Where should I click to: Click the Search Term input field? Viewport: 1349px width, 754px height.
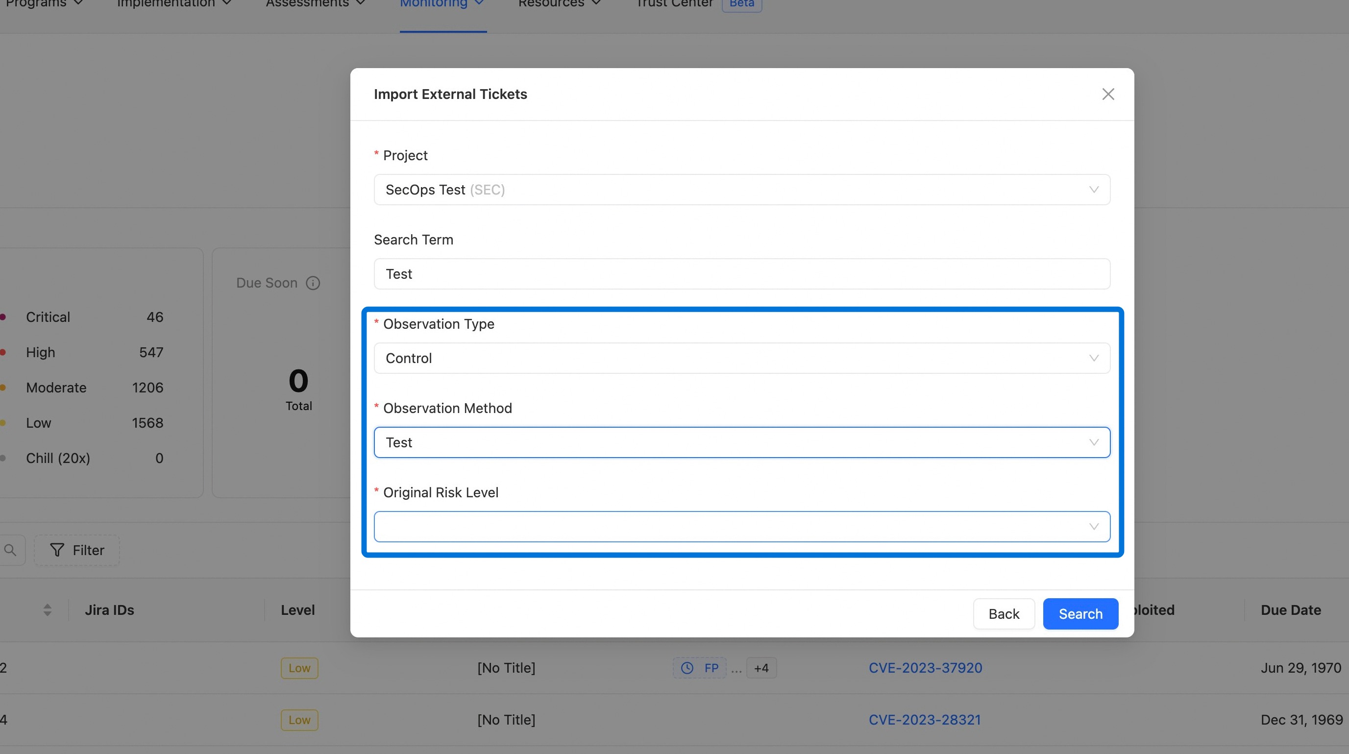[x=741, y=274]
